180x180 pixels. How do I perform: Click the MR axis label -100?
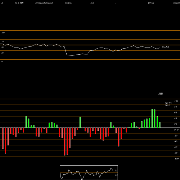coord(176,159)
